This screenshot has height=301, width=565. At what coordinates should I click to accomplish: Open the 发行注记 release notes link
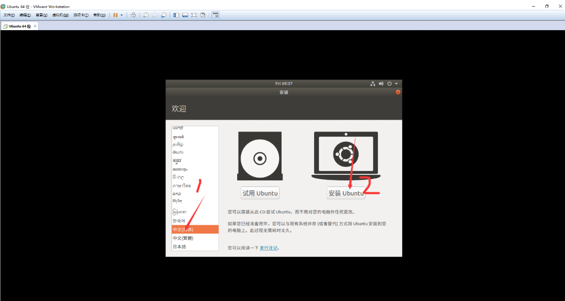[x=268, y=248]
